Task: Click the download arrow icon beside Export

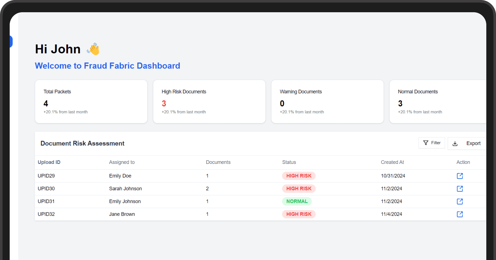Action: (455, 144)
